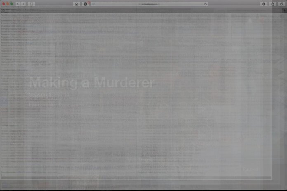Show all tabs overview icon

(x=282, y=4)
